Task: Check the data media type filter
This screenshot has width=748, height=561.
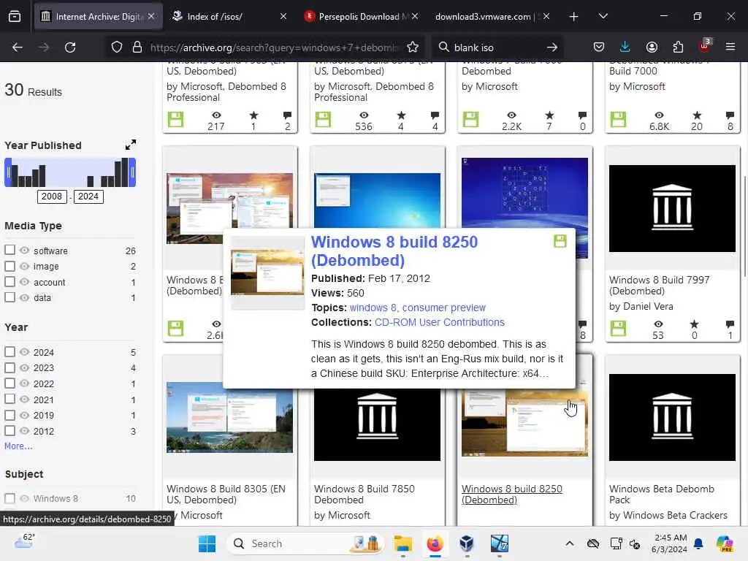Action: click(x=9, y=297)
